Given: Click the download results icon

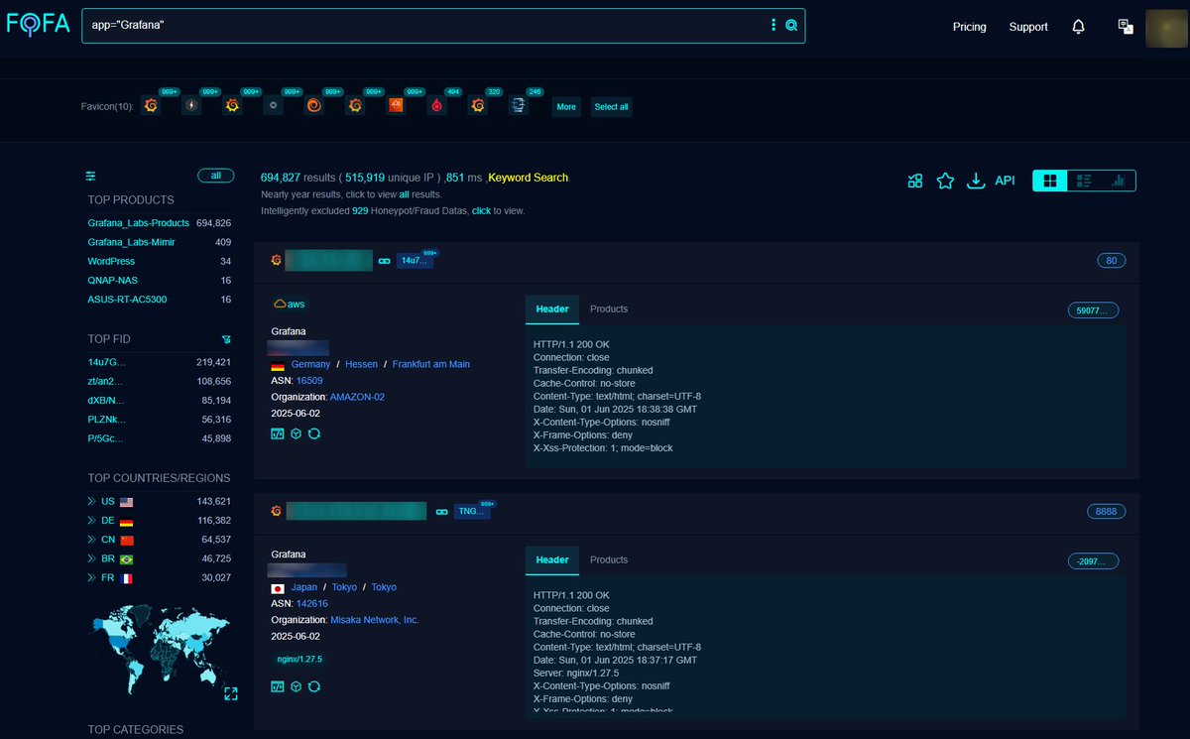Looking at the screenshot, I should point(976,181).
